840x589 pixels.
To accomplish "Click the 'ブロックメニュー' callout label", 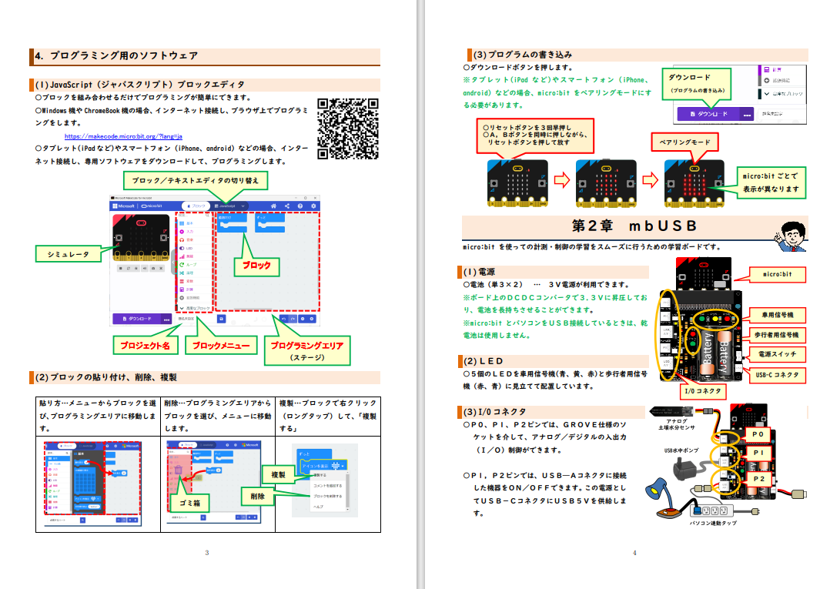I will pos(221,346).
